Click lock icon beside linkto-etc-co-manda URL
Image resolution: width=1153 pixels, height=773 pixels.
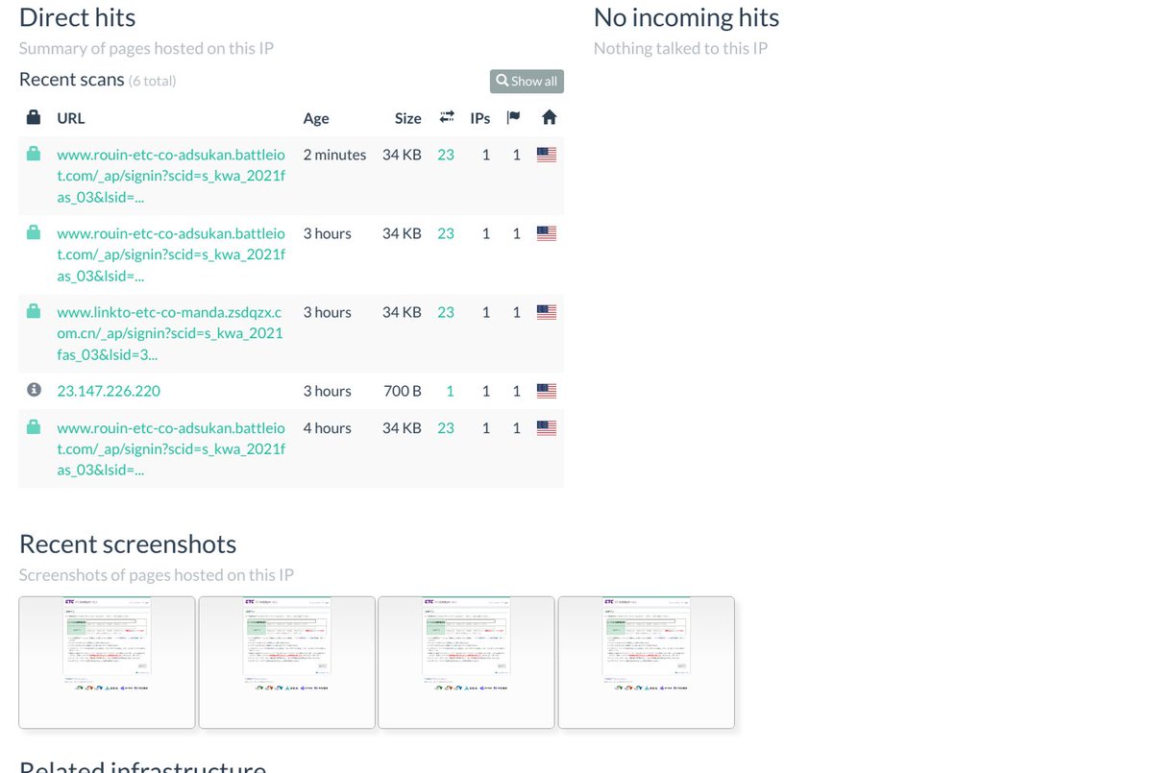34,311
